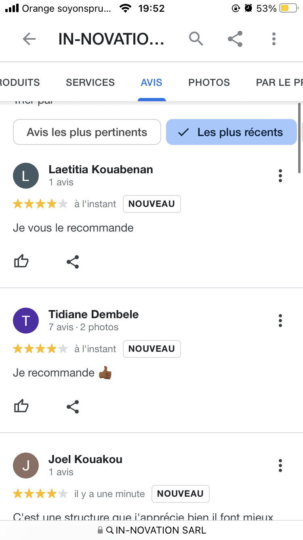Like Laetitia Kouabenan's review
This screenshot has width=303, height=540.
(x=21, y=262)
